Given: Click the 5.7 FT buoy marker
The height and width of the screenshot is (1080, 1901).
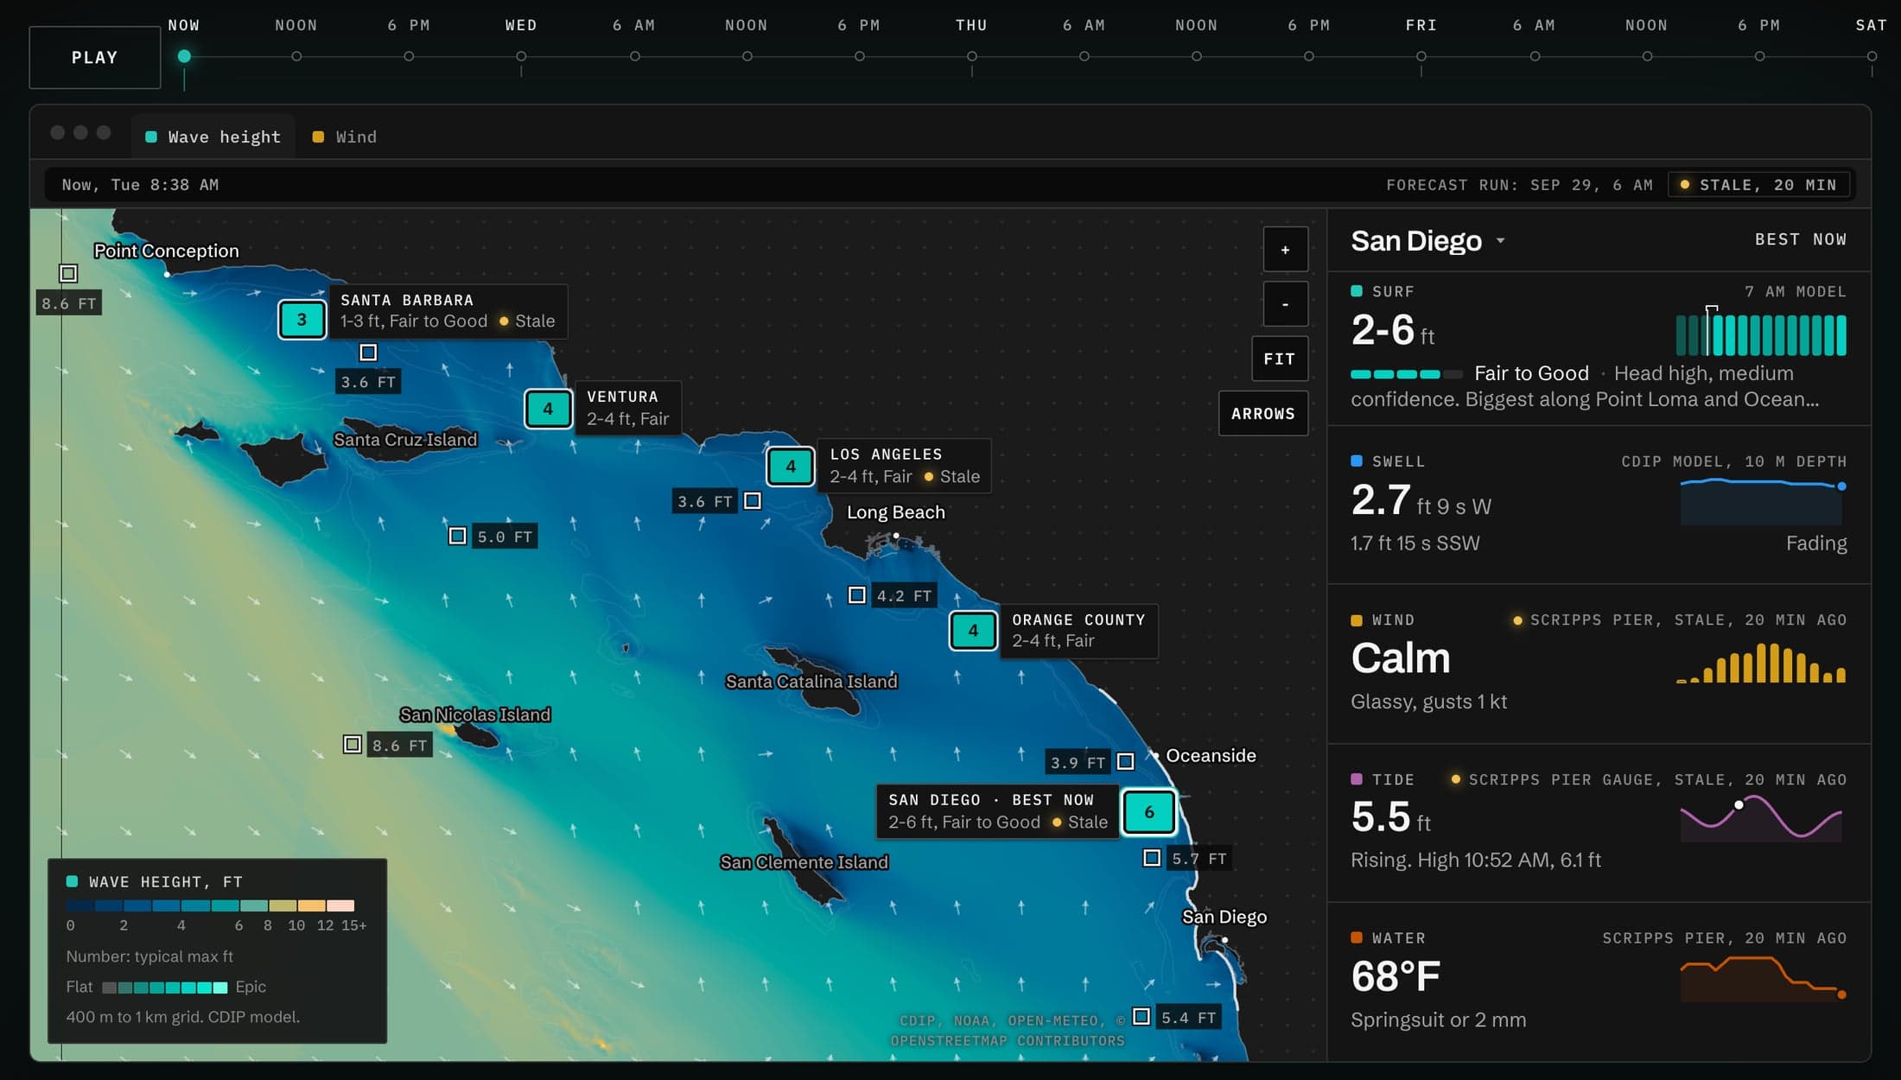Looking at the screenshot, I should point(1152,858).
